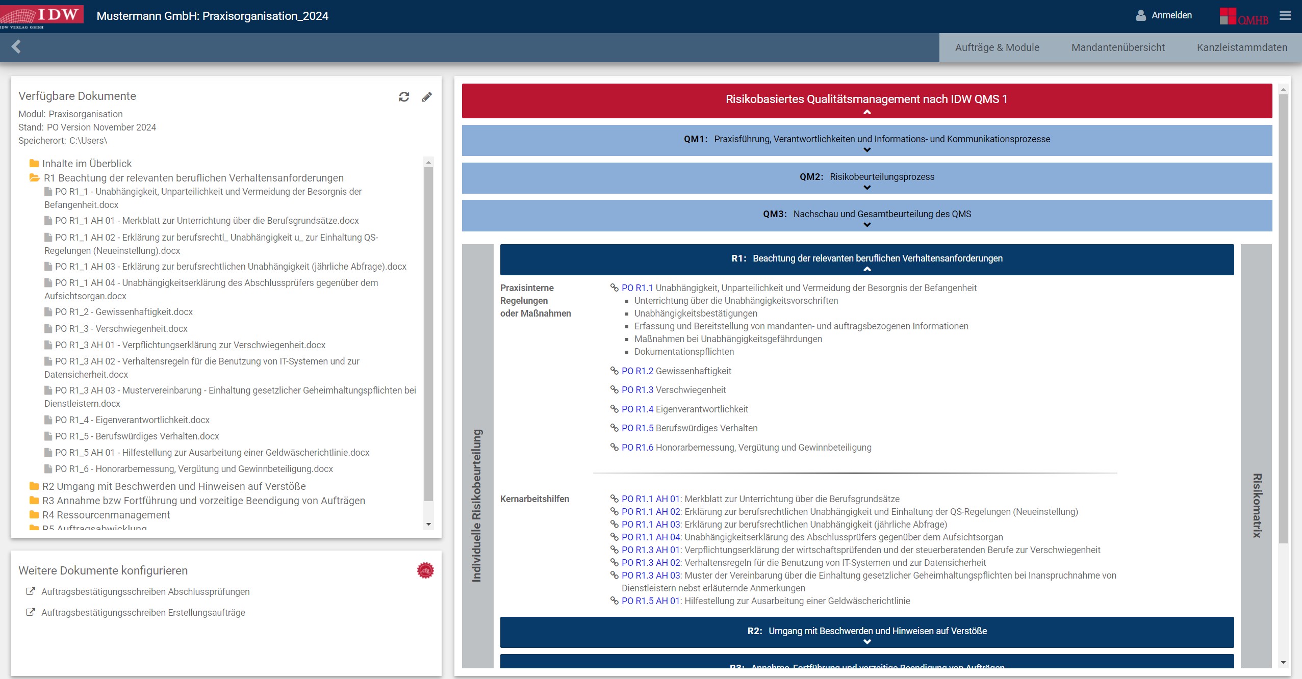Viewport: 1302px width, 679px height.
Task: Click the refresh documents icon
Action: 404,97
